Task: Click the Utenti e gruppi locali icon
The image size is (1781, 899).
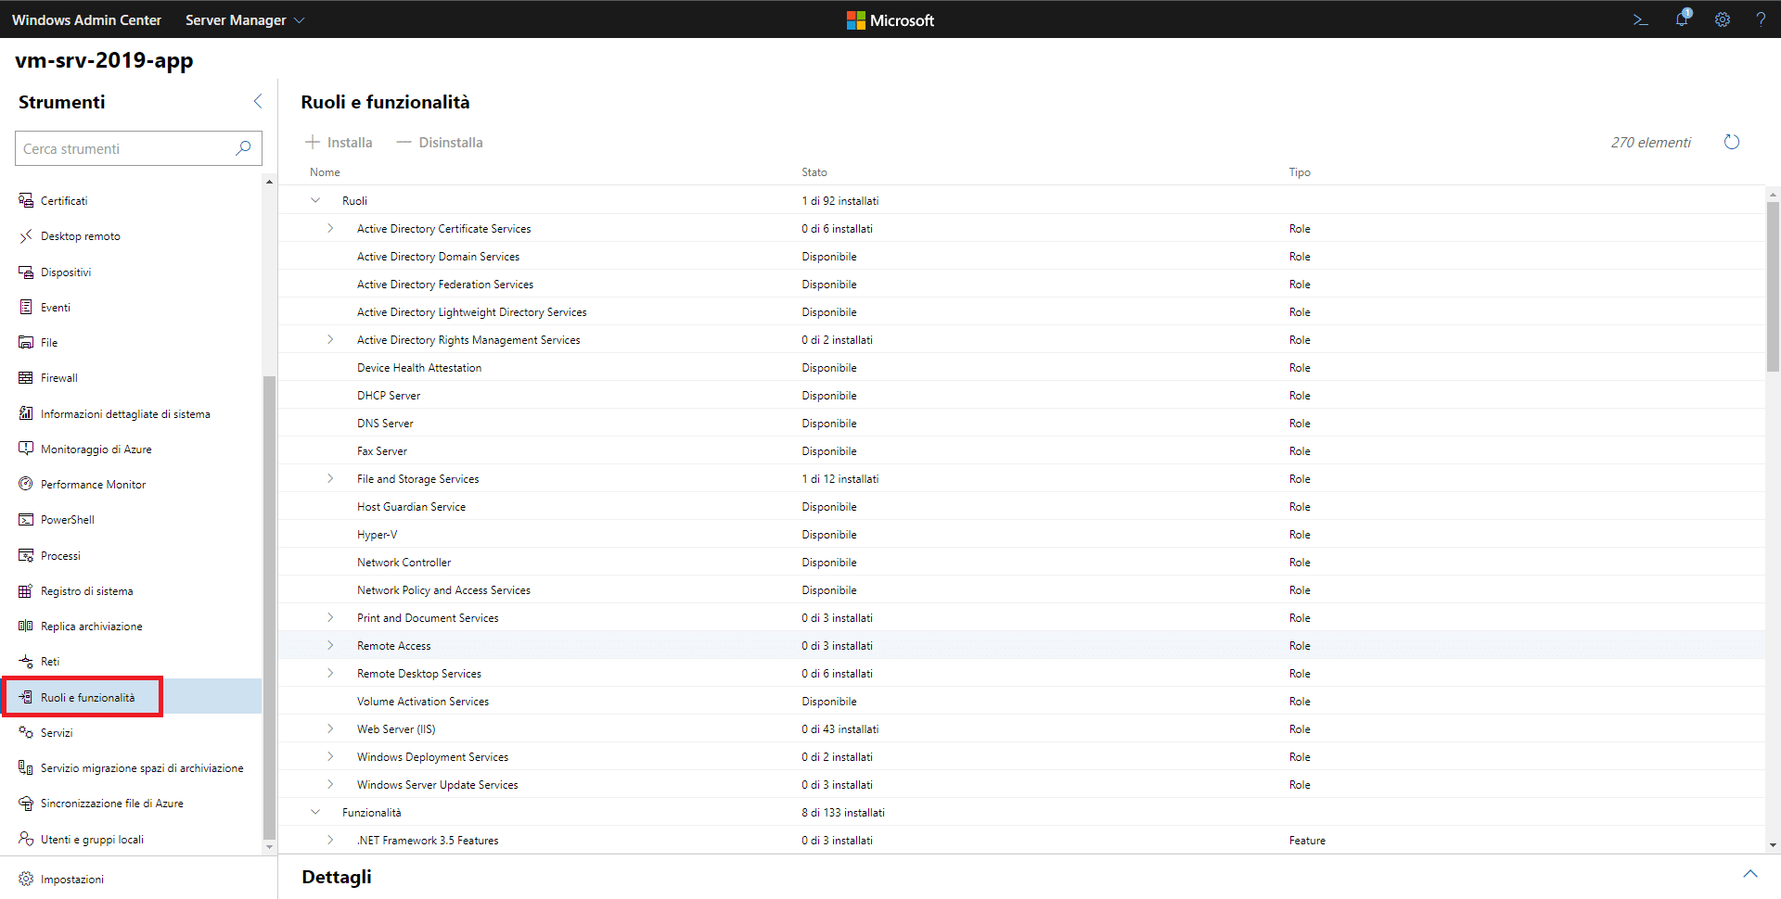Action: pos(26,839)
